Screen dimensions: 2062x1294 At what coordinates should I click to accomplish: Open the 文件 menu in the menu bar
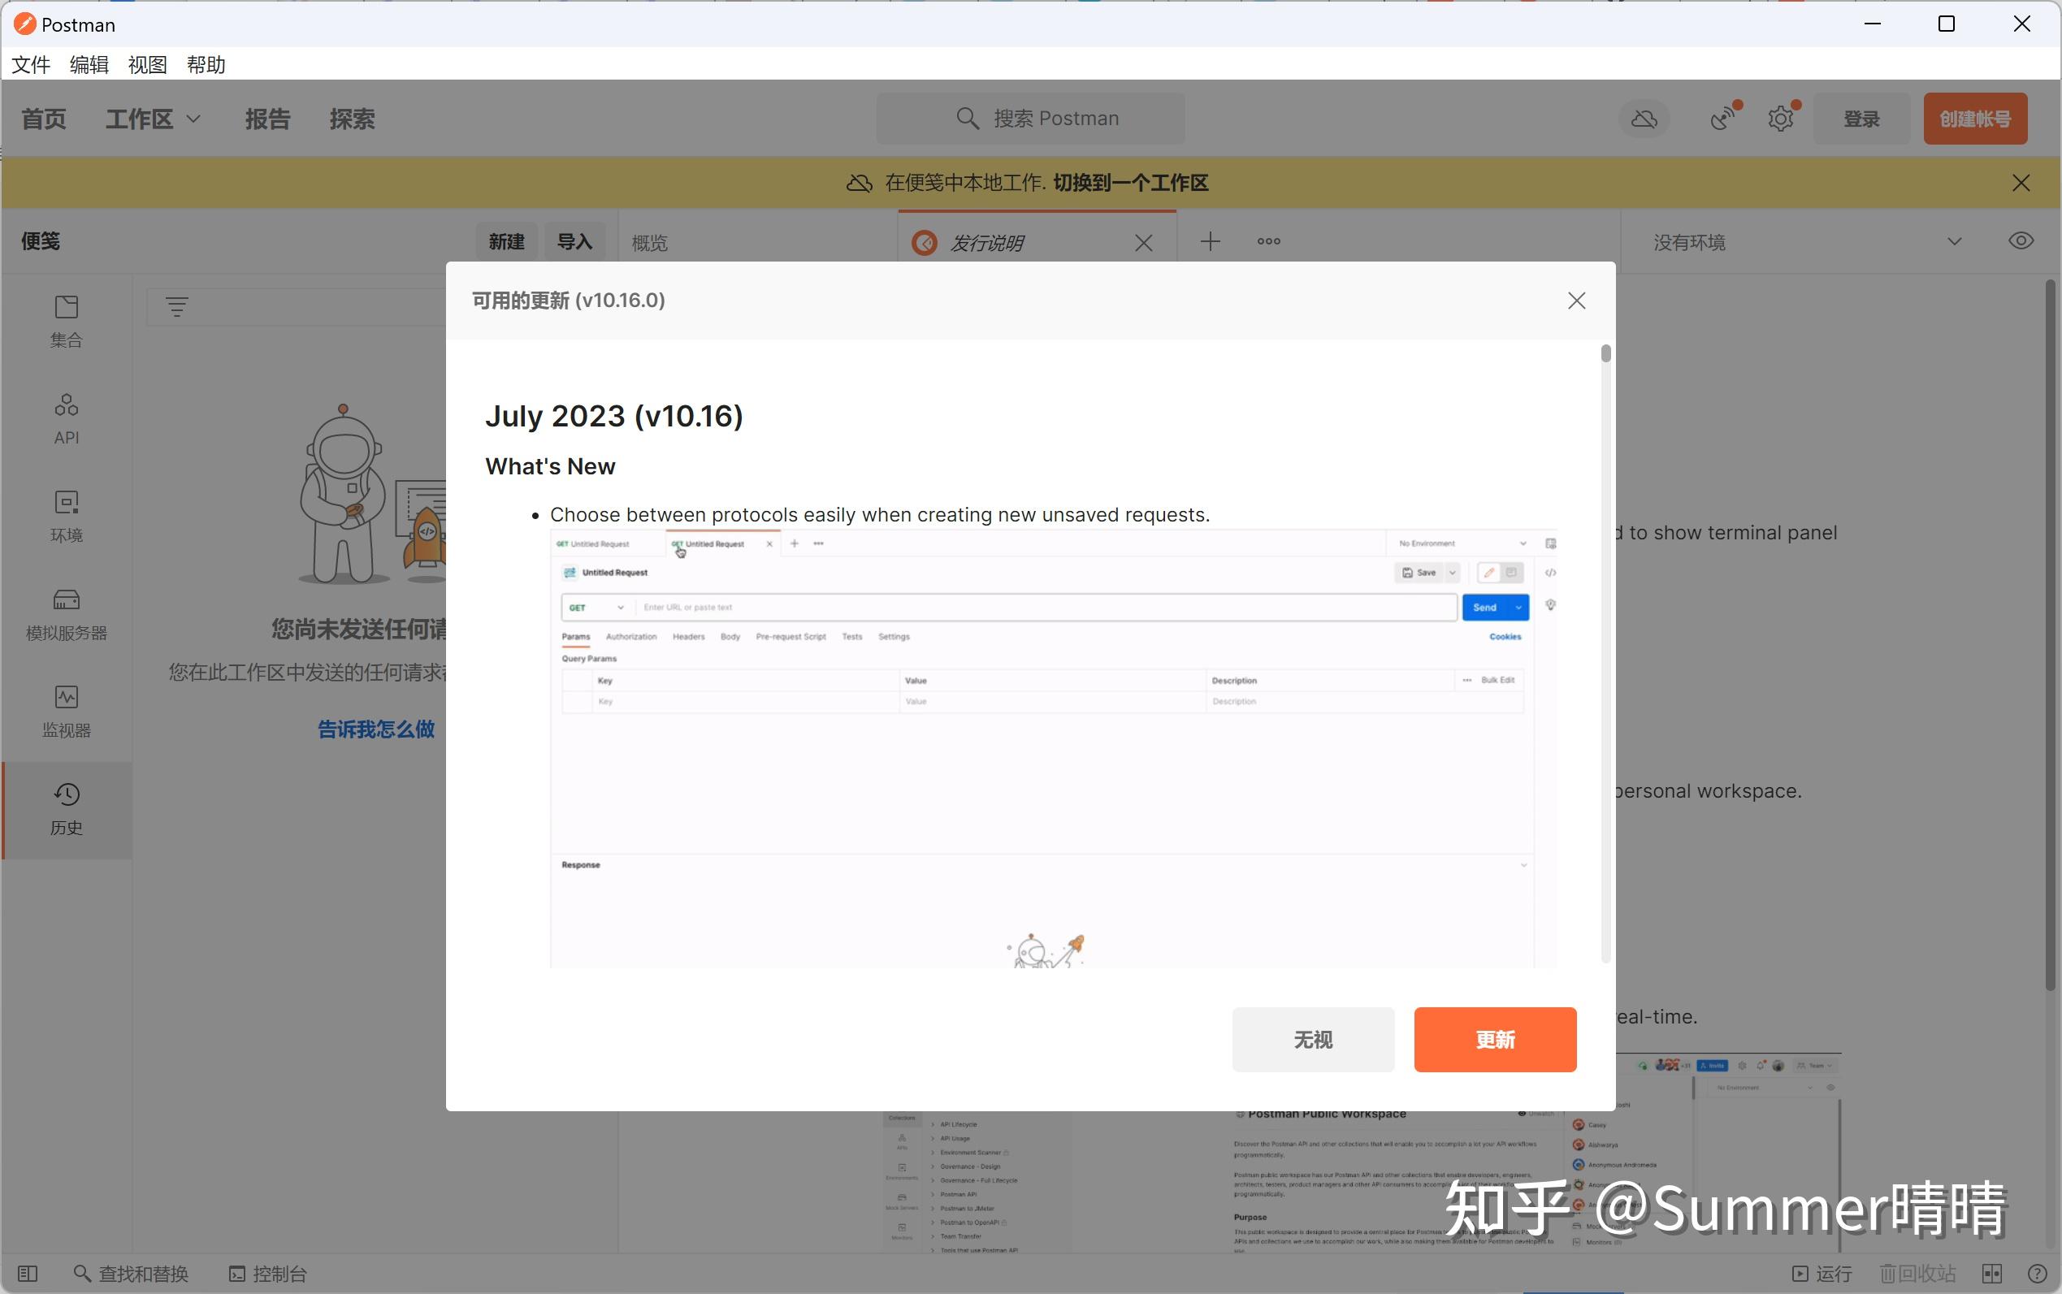point(31,65)
